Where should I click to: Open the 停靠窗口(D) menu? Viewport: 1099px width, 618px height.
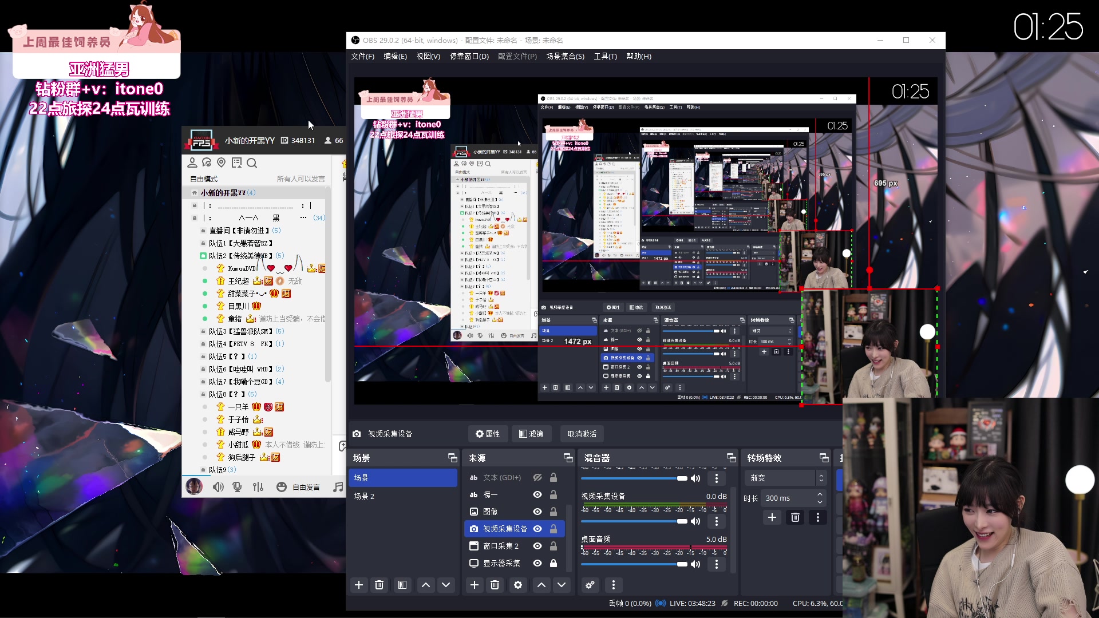pyautogui.click(x=469, y=56)
